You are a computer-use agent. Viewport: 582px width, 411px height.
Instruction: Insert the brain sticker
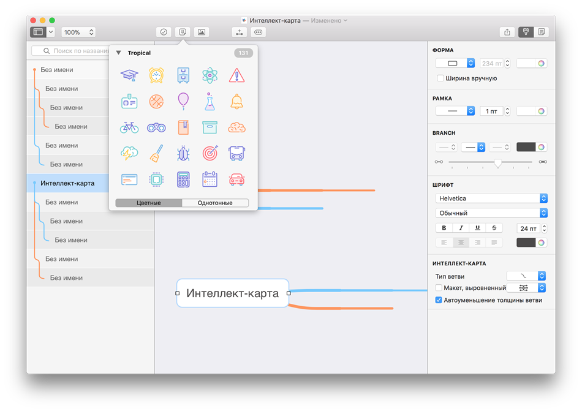pyautogui.click(x=237, y=127)
